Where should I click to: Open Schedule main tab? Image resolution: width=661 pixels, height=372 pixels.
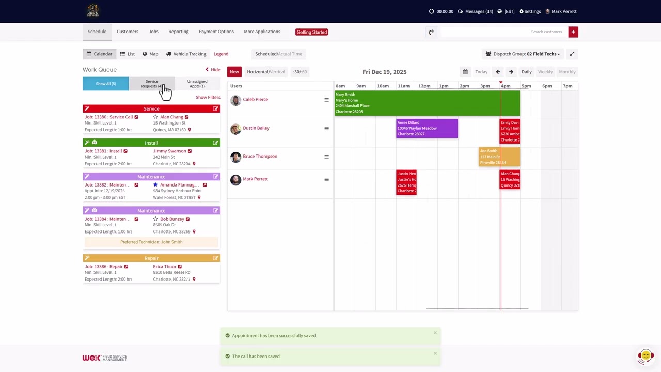pos(97,32)
